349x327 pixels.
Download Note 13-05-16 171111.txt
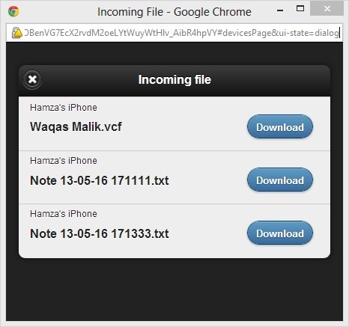pos(280,180)
